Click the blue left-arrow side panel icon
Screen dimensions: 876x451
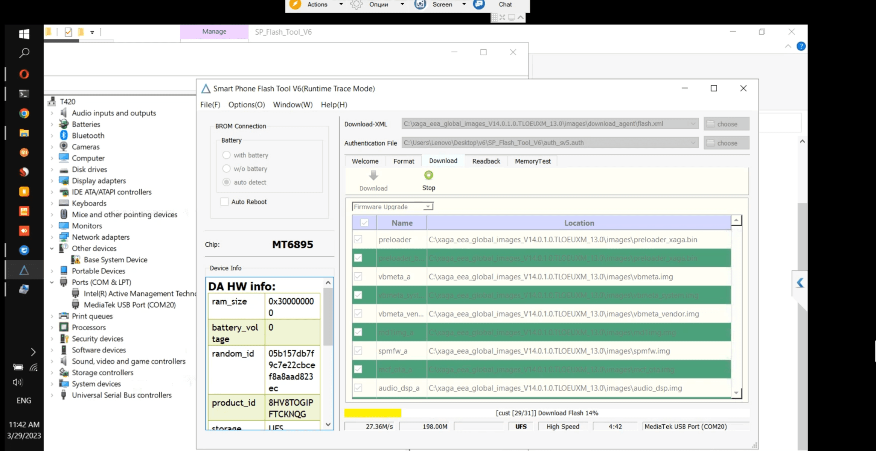(800, 282)
